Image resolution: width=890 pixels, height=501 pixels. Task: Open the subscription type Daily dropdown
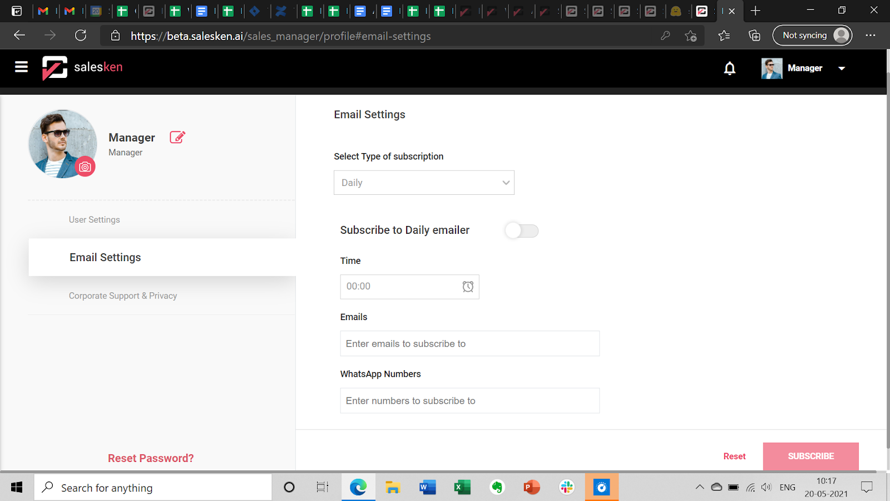(424, 183)
